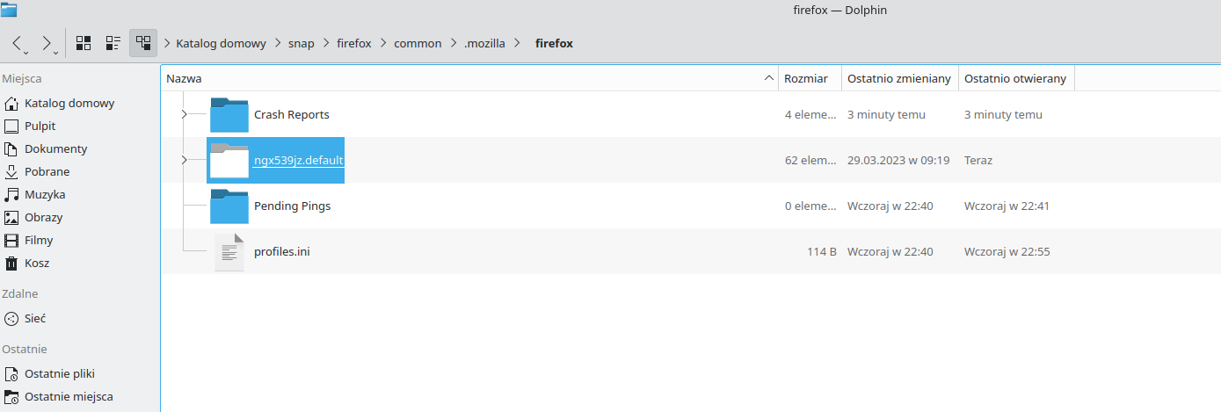Image resolution: width=1221 pixels, height=412 pixels.
Task: Click the Crash Reports folder name
Action: (292, 114)
